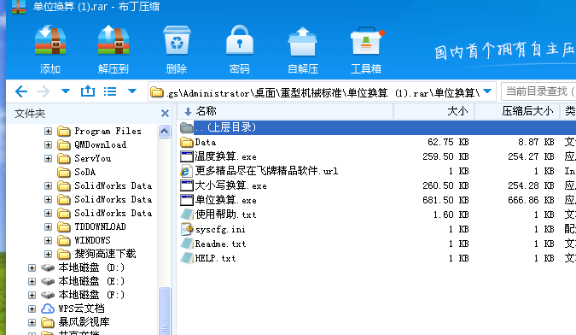
Task: Expand the address path dropdown
Action: [487, 91]
